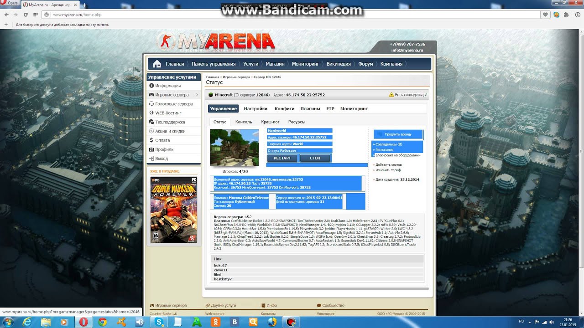This screenshot has width=584, height=328.
Task: Switch to Ресурсы subtab
Action: 297,122
